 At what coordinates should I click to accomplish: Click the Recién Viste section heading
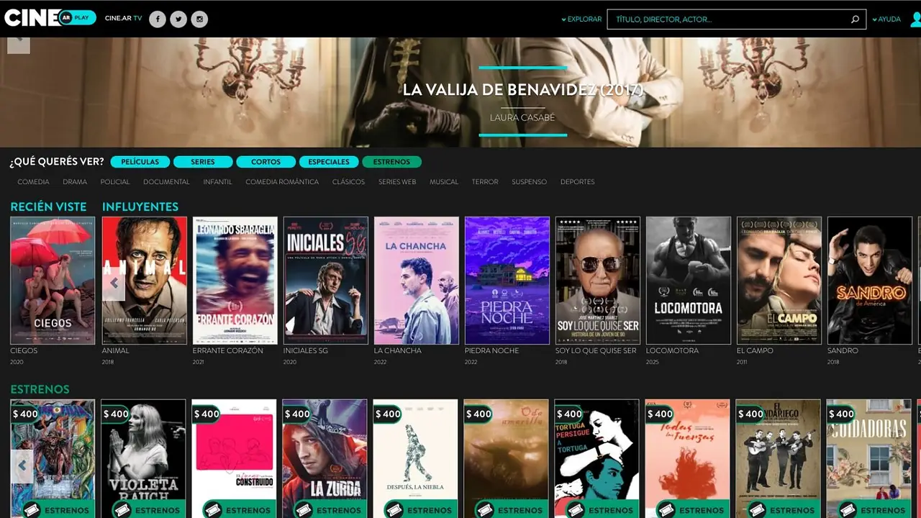point(48,206)
